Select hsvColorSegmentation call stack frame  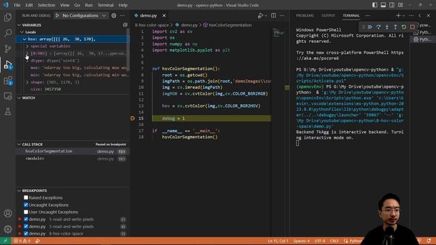pos(73,151)
